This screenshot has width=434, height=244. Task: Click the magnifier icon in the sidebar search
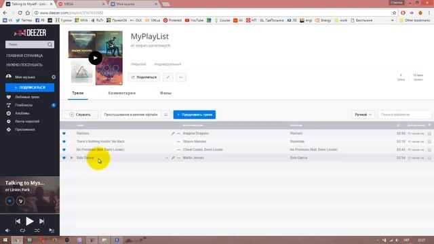pos(50,45)
